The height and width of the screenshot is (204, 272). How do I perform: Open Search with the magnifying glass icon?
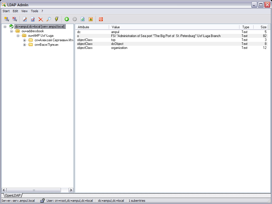tap(48, 19)
